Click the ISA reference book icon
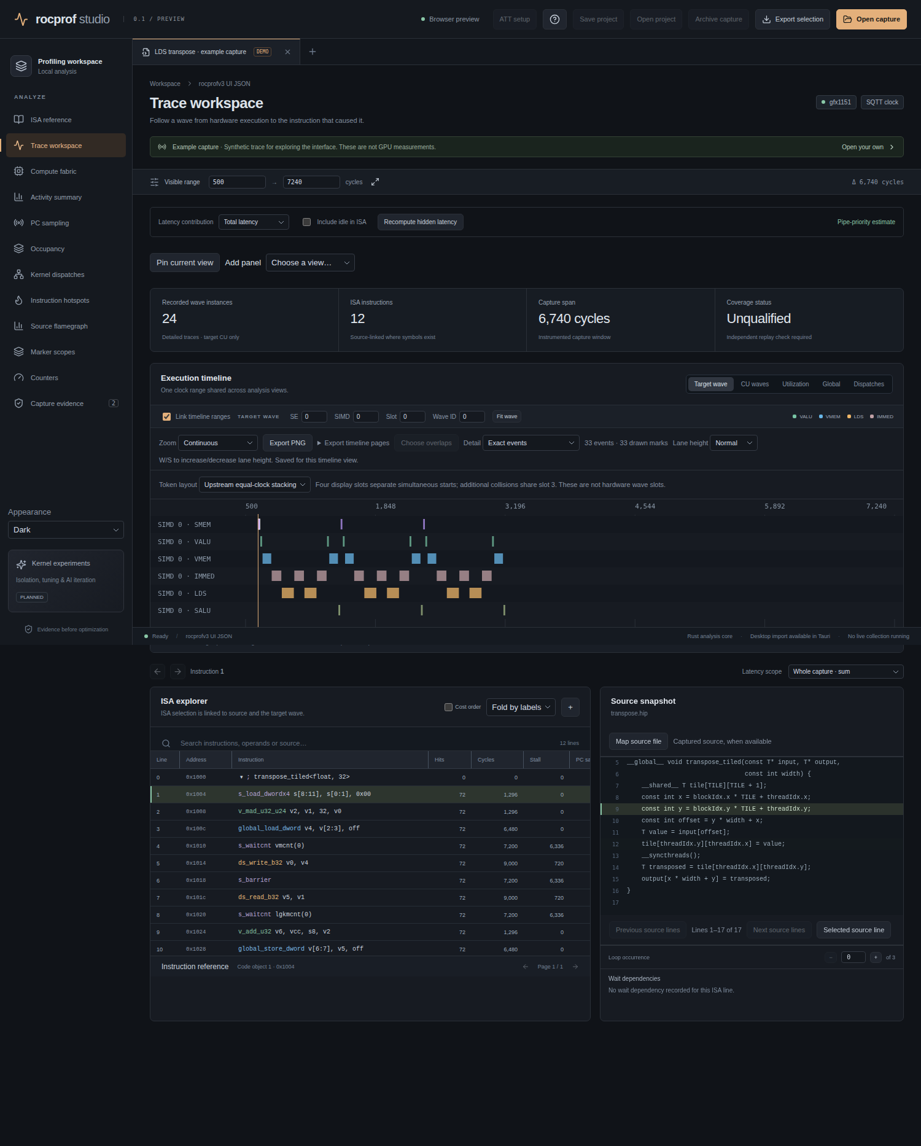921x1146 pixels. 19,120
